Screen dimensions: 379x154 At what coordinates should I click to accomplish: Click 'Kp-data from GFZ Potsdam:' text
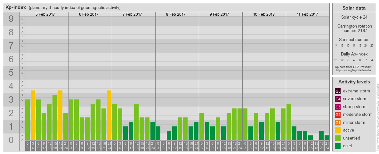click(x=353, y=67)
